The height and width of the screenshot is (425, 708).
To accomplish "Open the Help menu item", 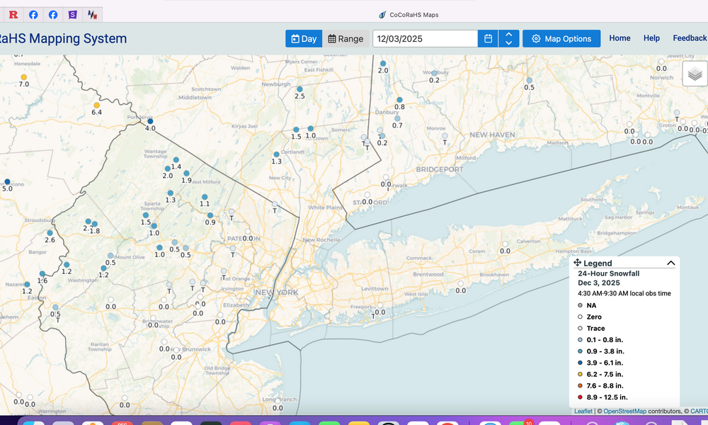I will [x=651, y=38].
